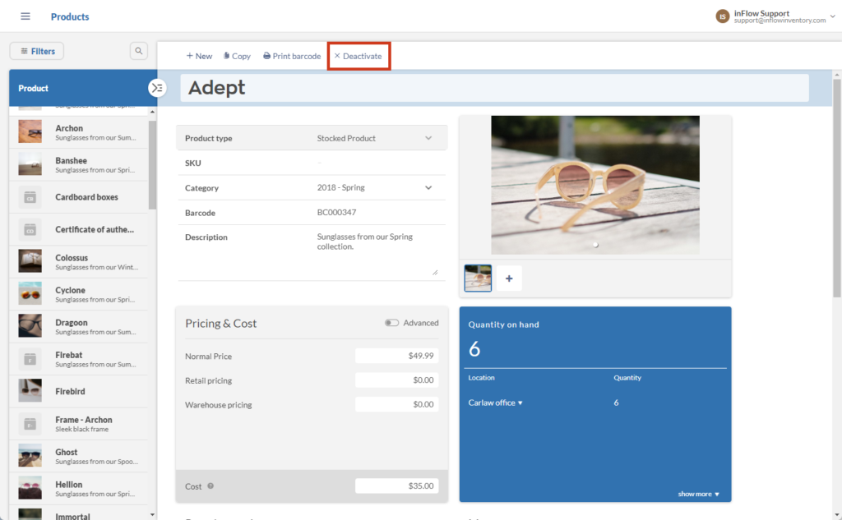This screenshot has width=842, height=520.
Task: Click the Products page title
Action: [70, 16]
